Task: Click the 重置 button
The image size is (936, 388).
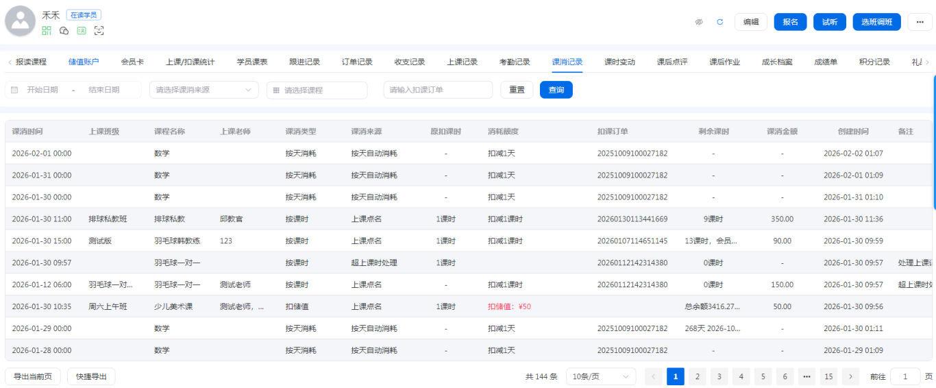Action: (517, 90)
